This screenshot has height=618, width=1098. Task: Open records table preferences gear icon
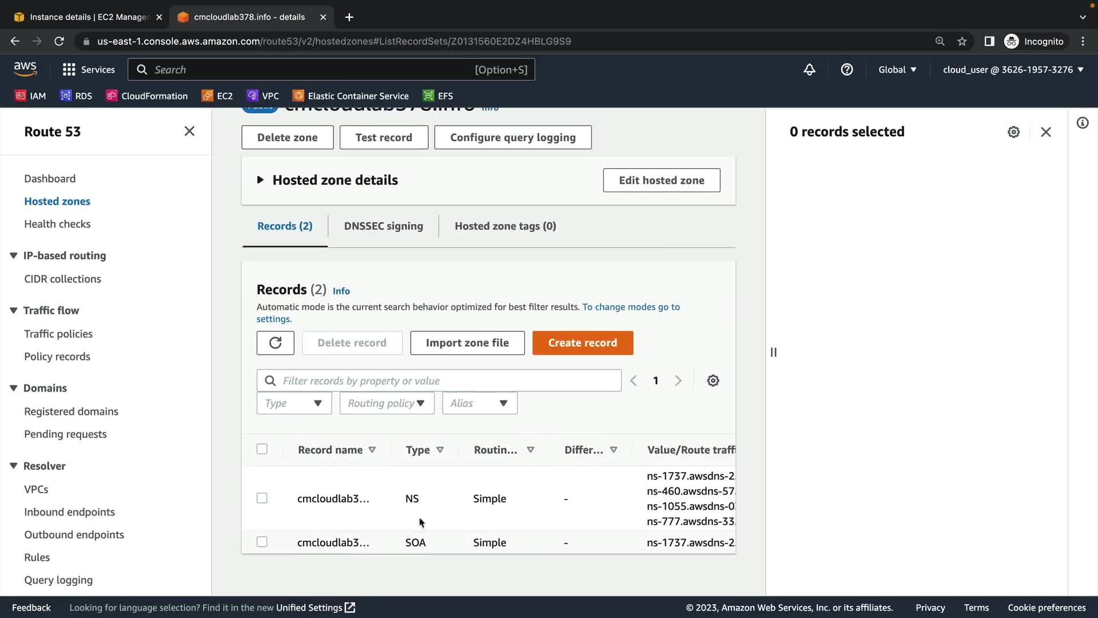click(713, 381)
